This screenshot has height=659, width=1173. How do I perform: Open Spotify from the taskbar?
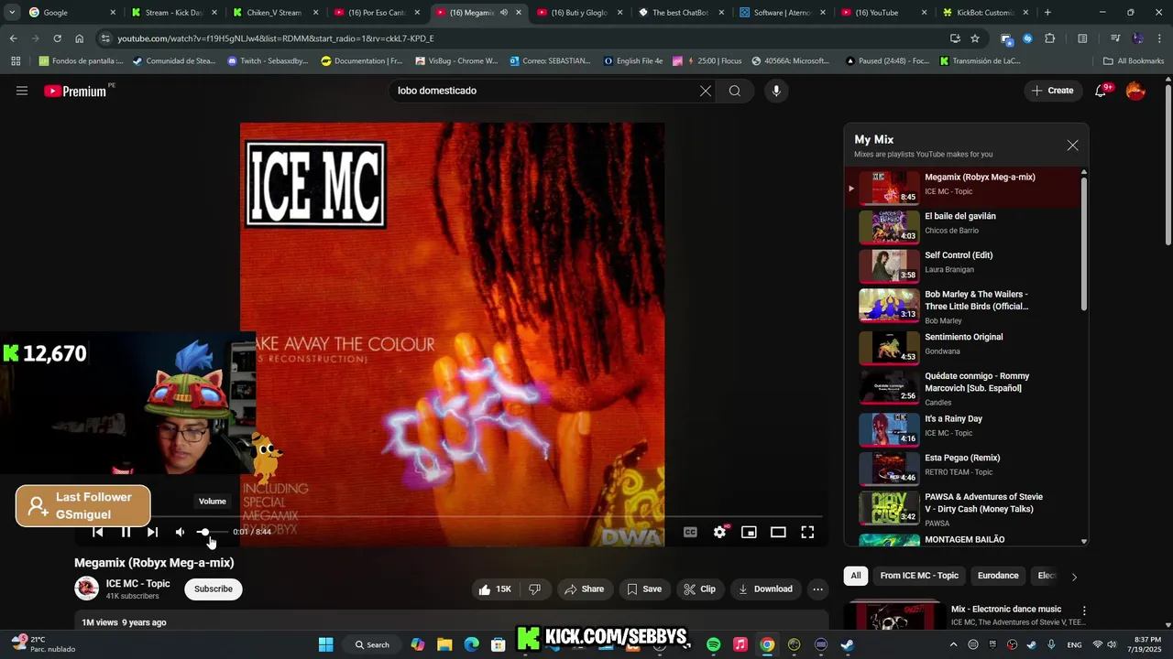click(714, 644)
